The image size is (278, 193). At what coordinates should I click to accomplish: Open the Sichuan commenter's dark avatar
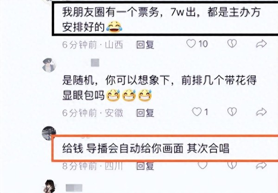coord(49,133)
